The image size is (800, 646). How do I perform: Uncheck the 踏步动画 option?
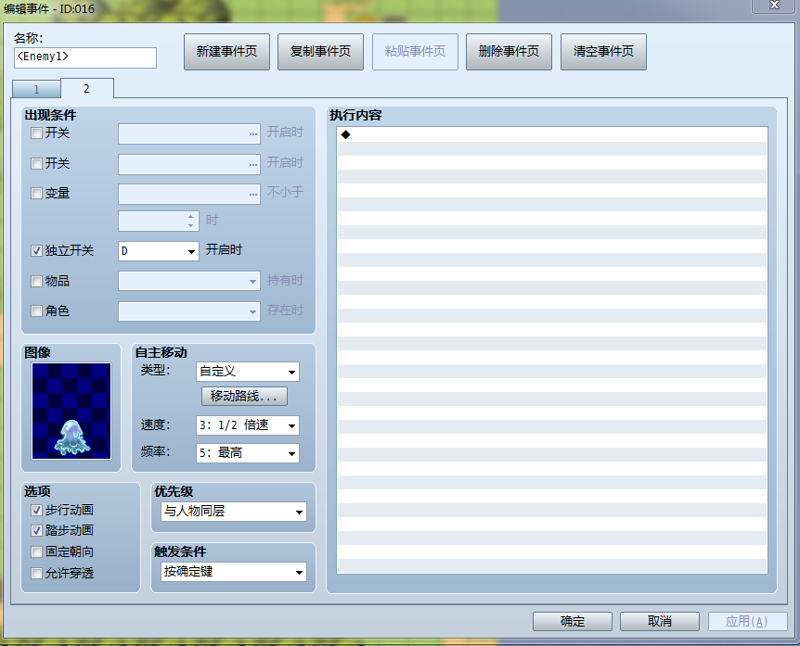(36, 530)
